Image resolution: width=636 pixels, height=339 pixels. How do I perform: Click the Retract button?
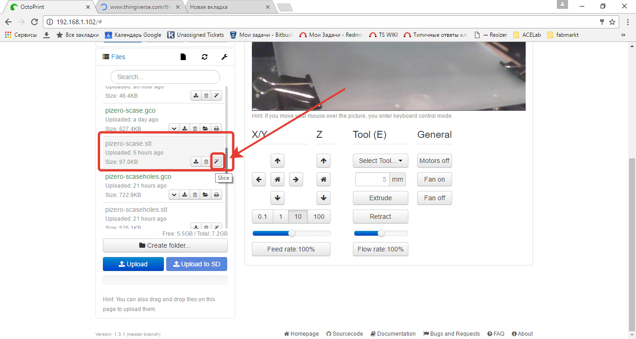pyautogui.click(x=380, y=217)
